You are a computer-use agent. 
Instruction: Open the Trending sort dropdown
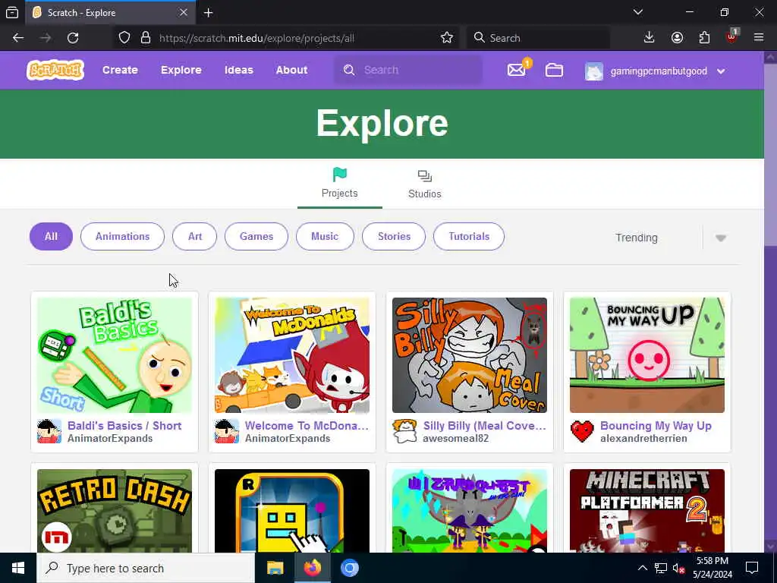671,238
